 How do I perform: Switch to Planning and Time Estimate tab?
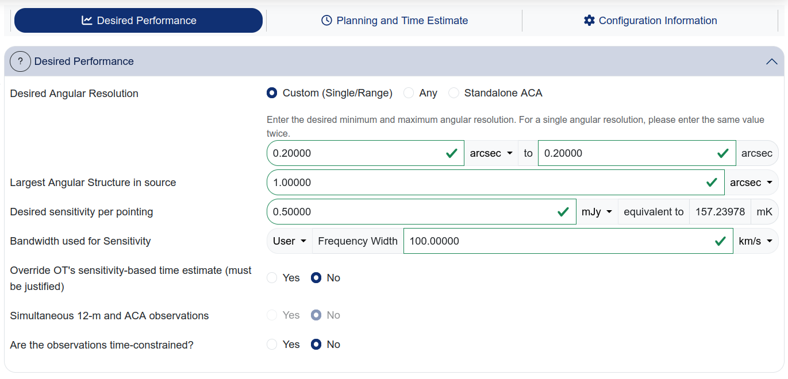click(394, 21)
